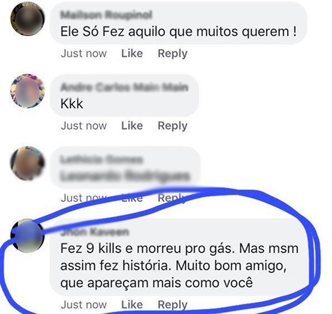Open author name above "Kkk" comment

(124, 87)
